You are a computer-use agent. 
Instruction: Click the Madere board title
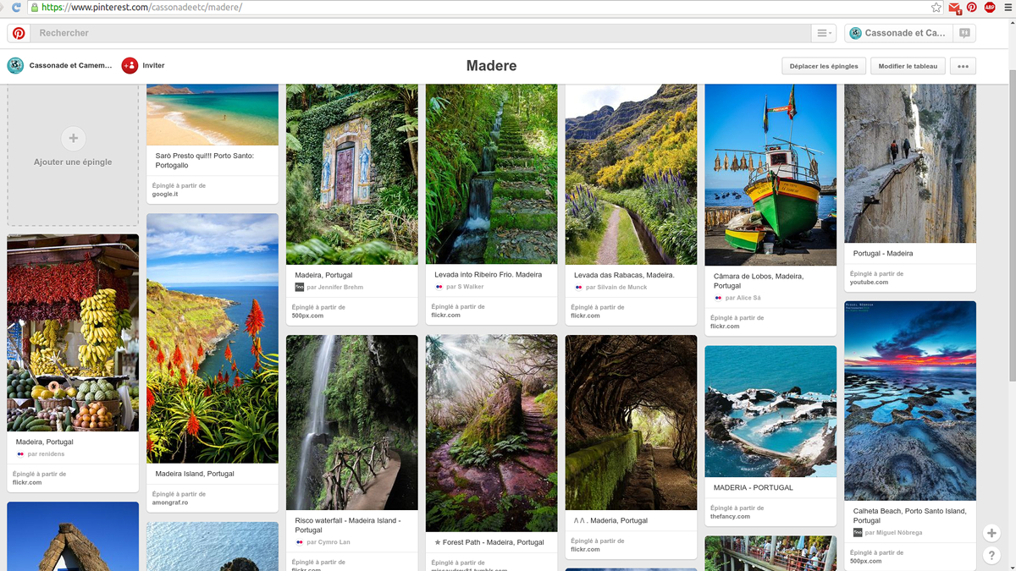coord(491,66)
